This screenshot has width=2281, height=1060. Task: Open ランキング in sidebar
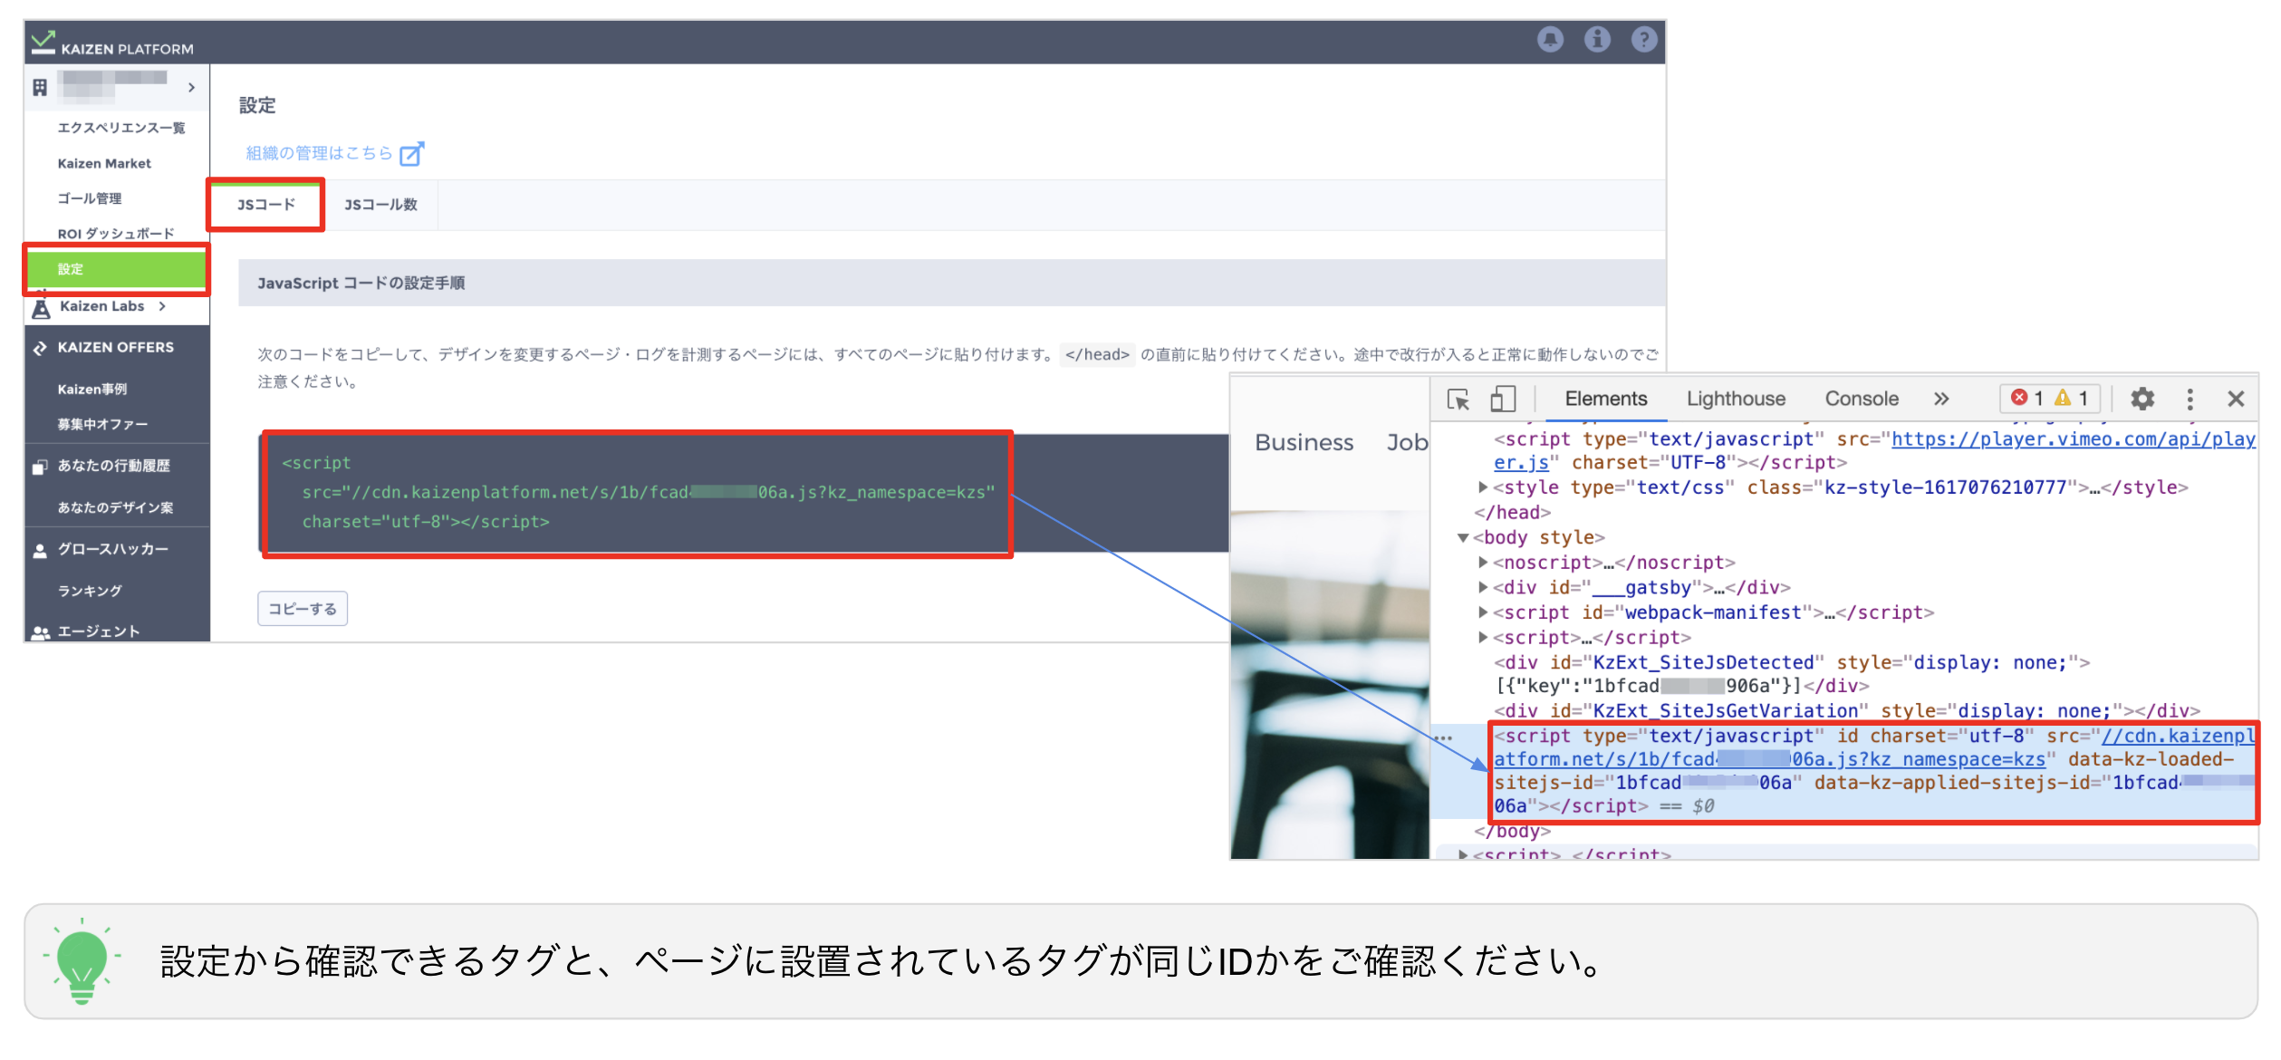pyautogui.click(x=90, y=592)
